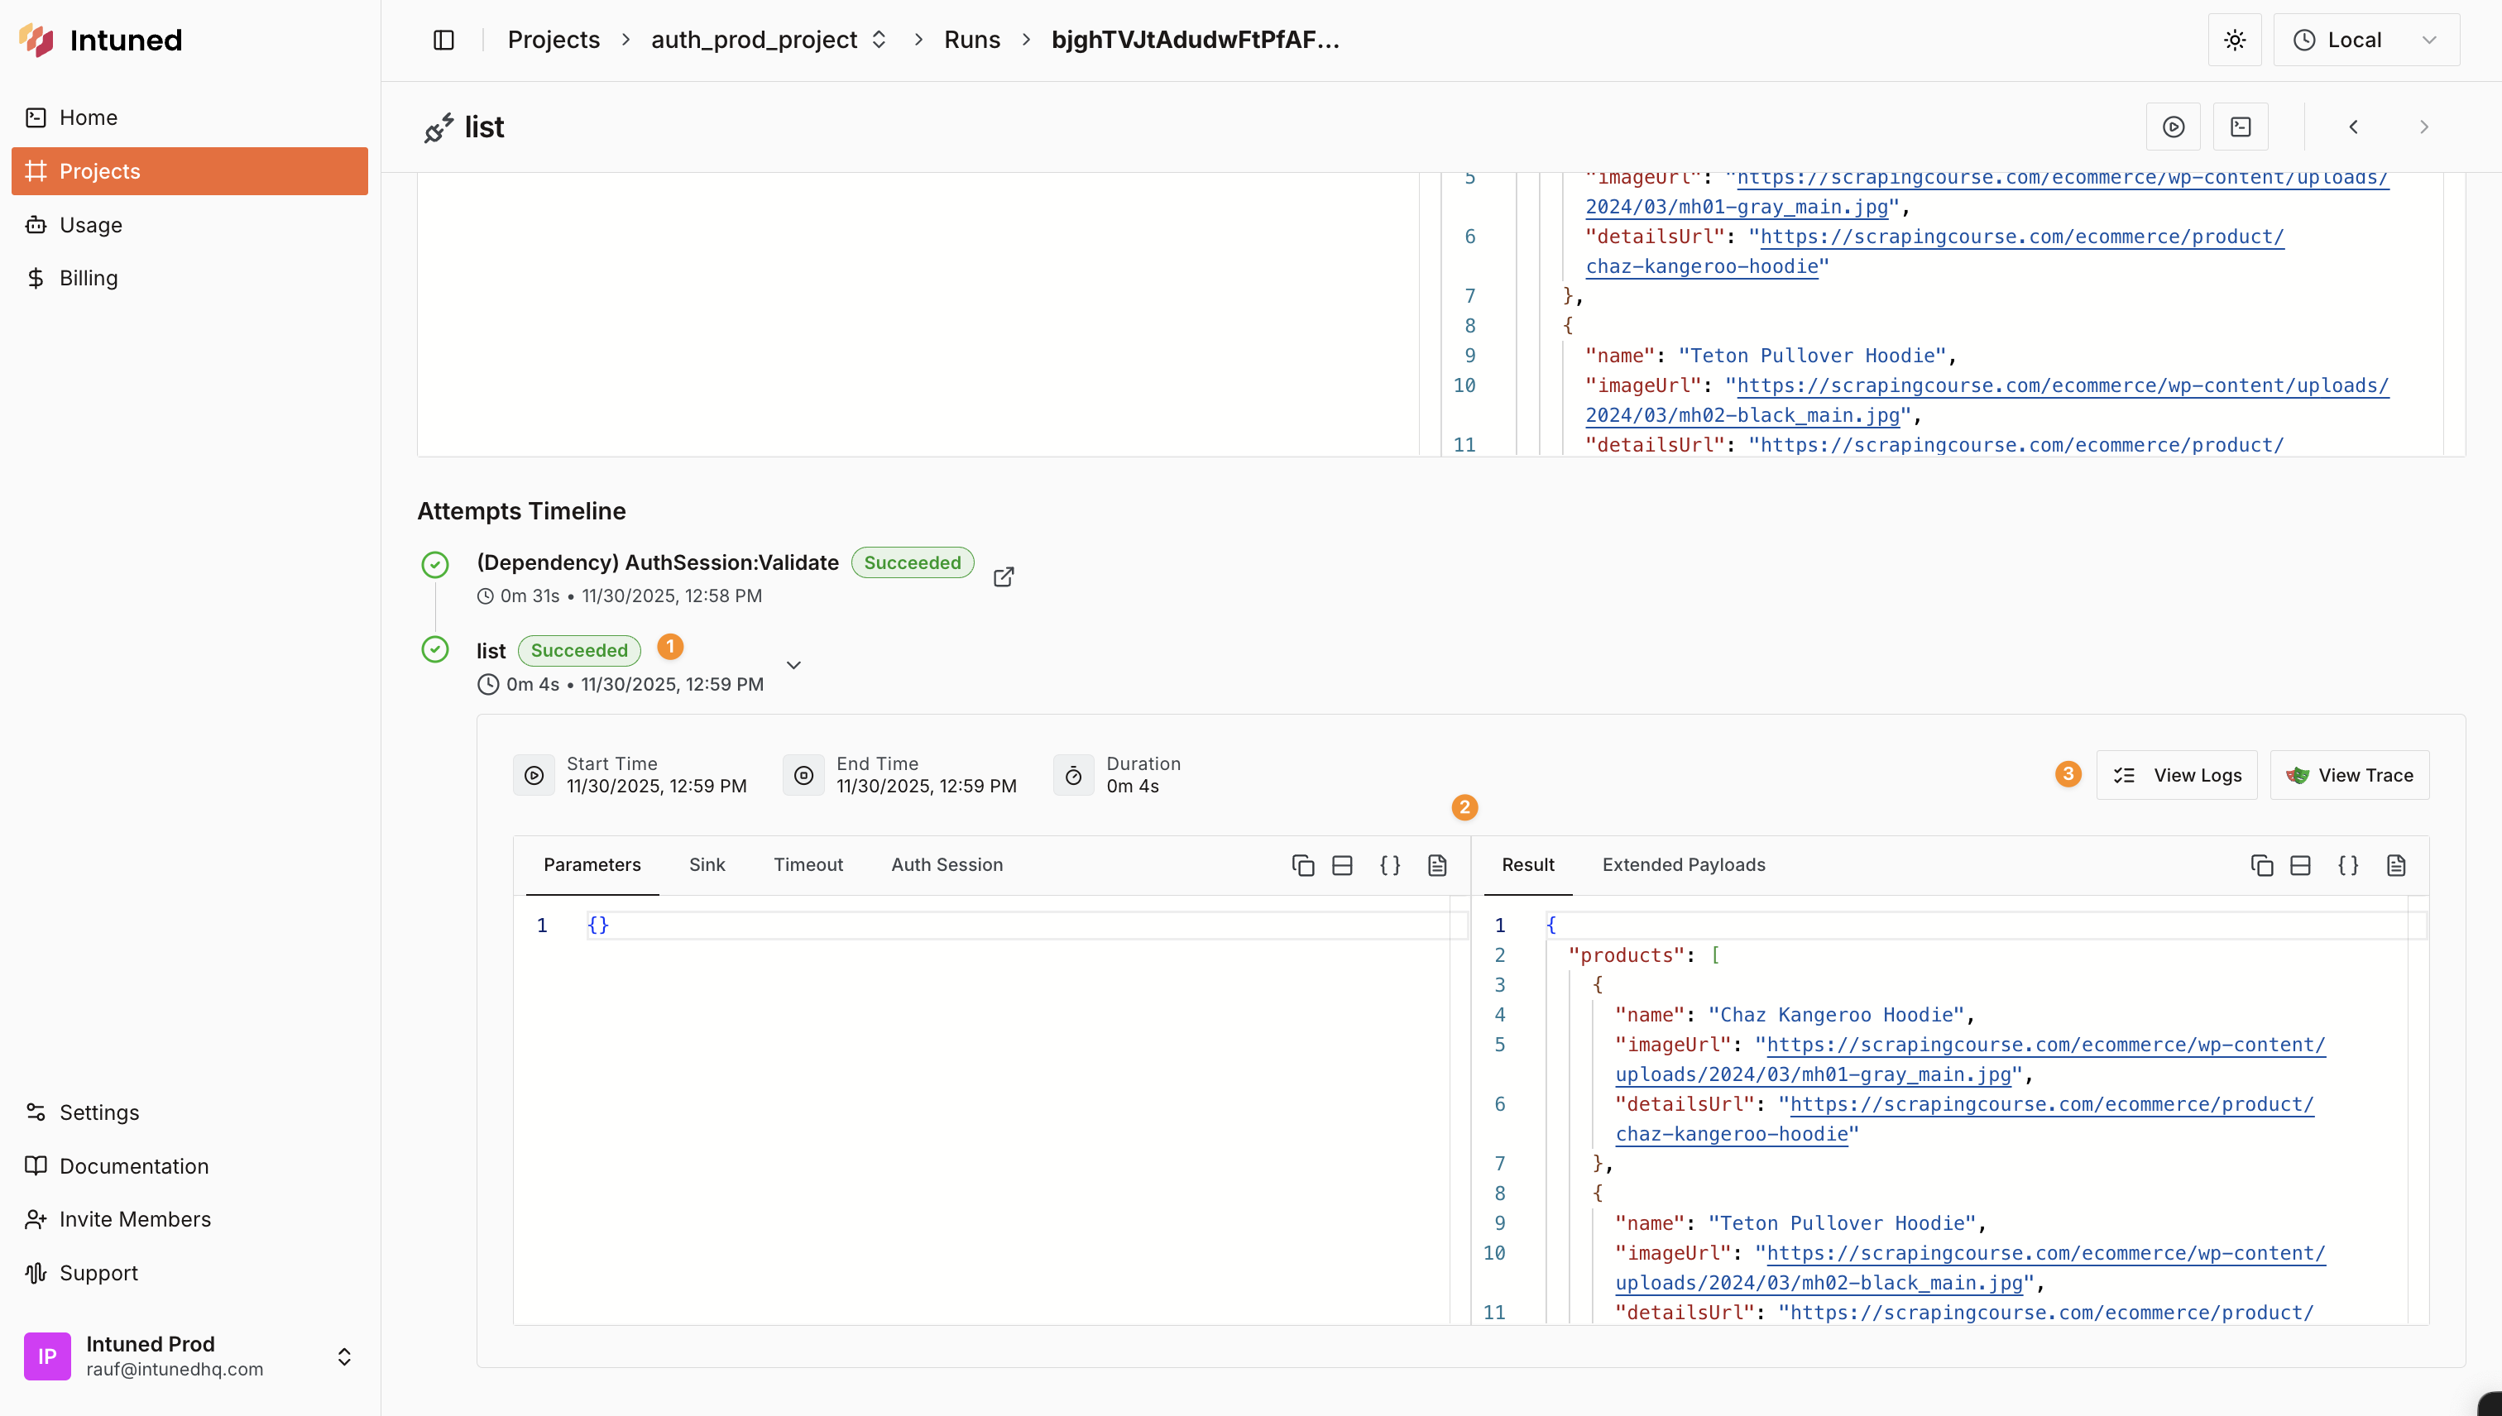This screenshot has width=2502, height=1416.
Task: Open project switcher beside auth_prod_project
Action: pyautogui.click(x=880, y=40)
